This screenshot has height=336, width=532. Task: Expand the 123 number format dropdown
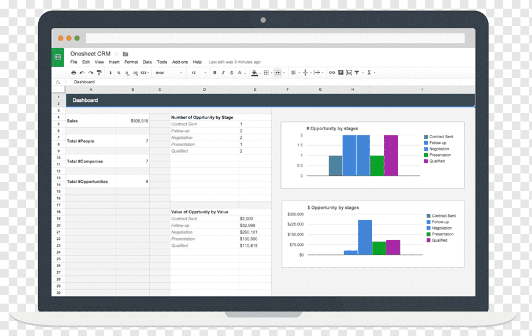tap(145, 73)
